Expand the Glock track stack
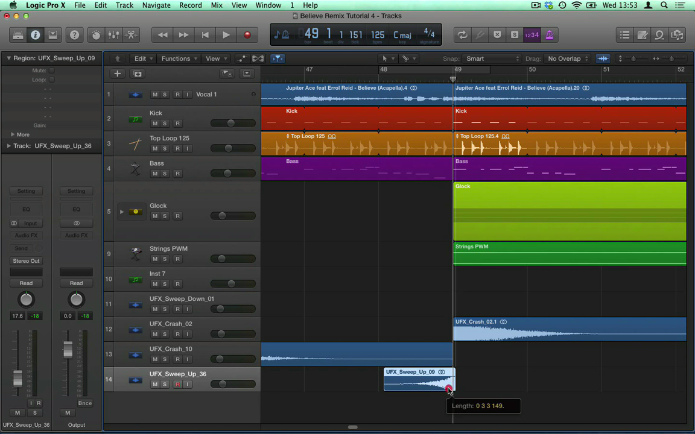This screenshot has height=434, width=695. (121, 212)
